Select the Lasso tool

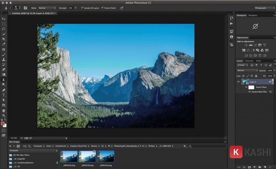pos(4,29)
